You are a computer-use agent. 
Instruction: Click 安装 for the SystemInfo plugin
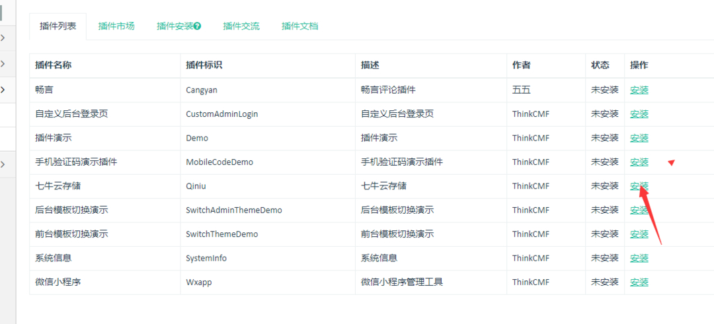639,258
